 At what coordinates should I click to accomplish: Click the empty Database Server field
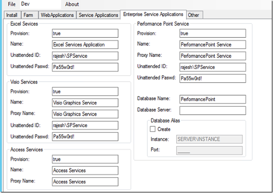coord(213,111)
